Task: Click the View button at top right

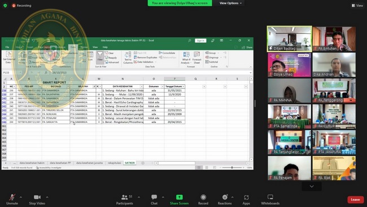Action: point(357,6)
